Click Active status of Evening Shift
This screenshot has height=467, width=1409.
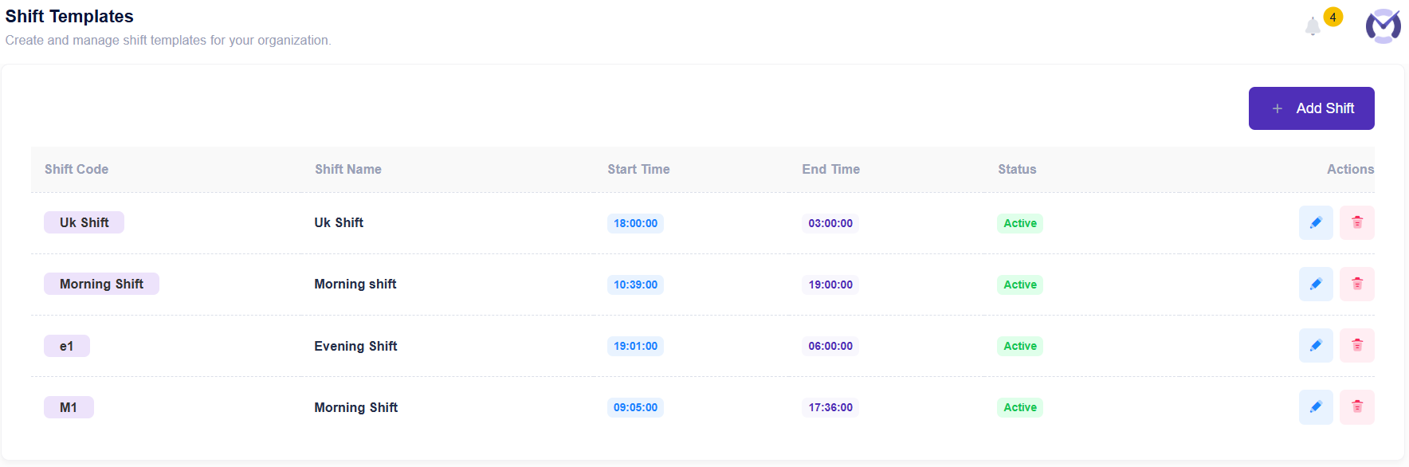click(x=1020, y=346)
